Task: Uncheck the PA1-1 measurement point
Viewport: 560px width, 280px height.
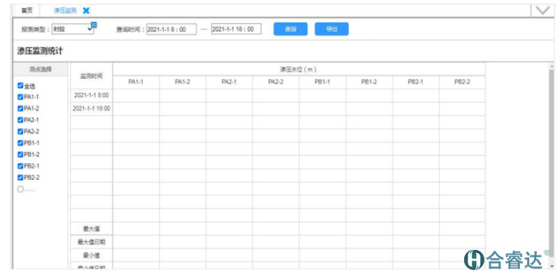Action: tap(20, 97)
